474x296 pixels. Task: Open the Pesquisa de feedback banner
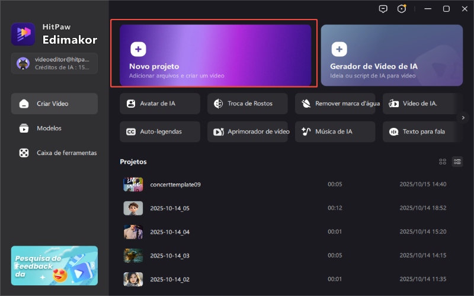(55, 265)
